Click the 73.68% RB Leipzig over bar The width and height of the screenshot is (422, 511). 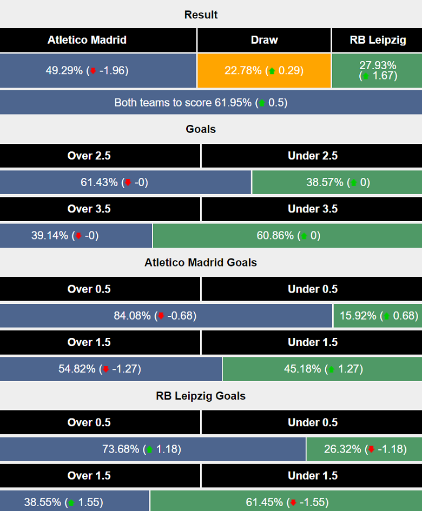(x=153, y=449)
